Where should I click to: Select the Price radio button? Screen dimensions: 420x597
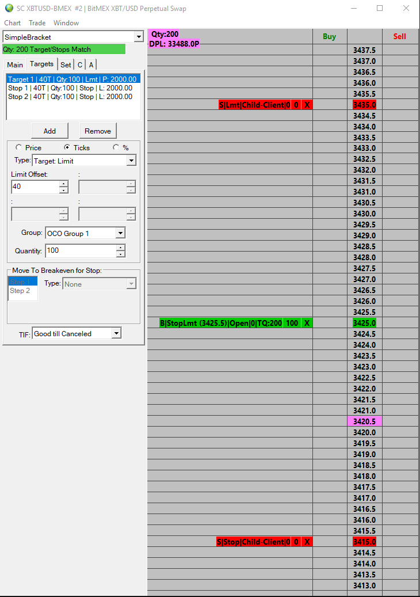click(x=18, y=147)
